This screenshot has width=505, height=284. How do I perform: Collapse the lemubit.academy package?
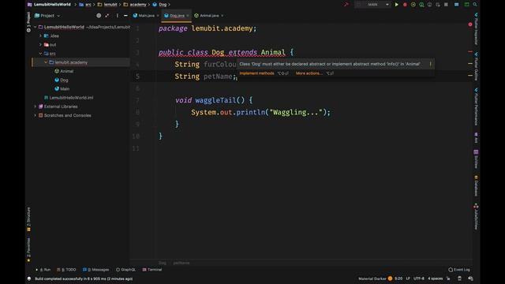[46, 62]
